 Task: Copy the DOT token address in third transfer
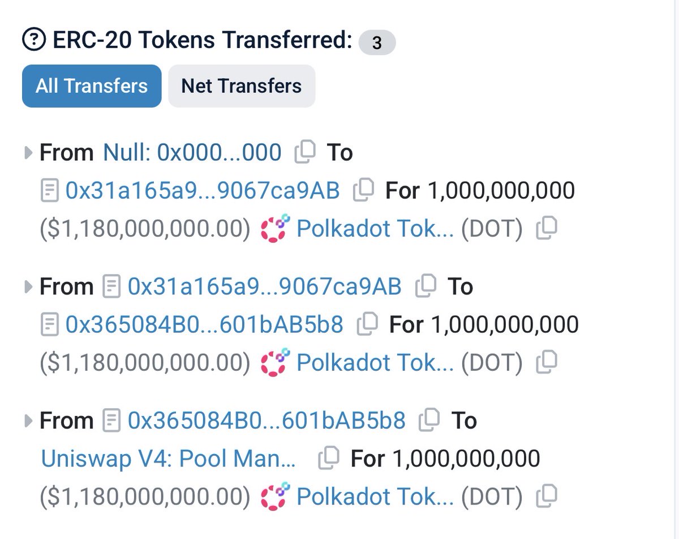point(547,496)
